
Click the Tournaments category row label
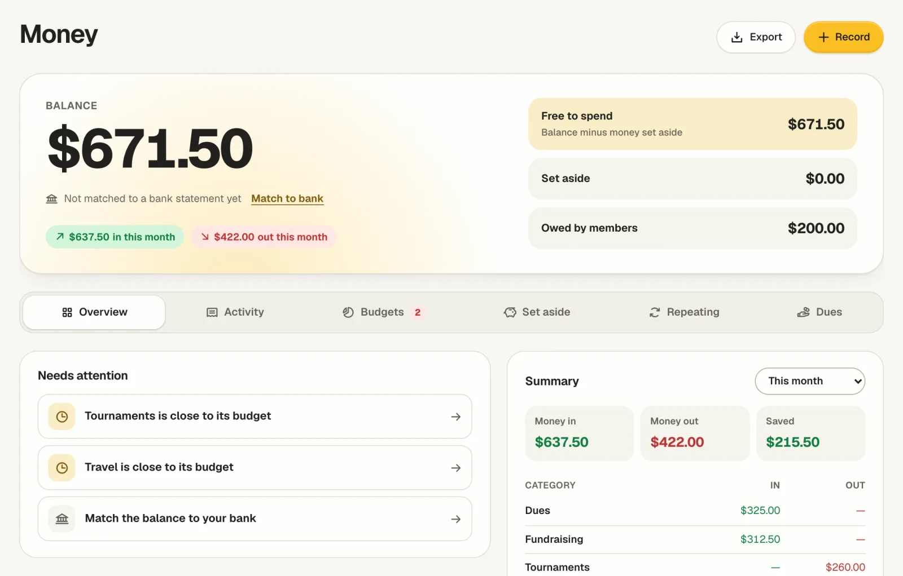pyautogui.click(x=557, y=568)
